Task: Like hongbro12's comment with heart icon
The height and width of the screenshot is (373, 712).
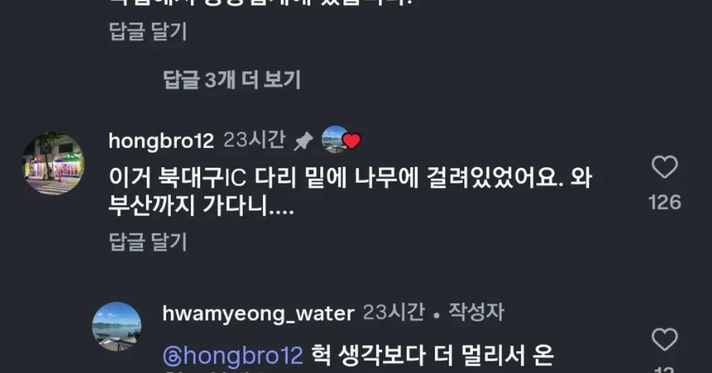Action: pyautogui.click(x=665, y=168)
